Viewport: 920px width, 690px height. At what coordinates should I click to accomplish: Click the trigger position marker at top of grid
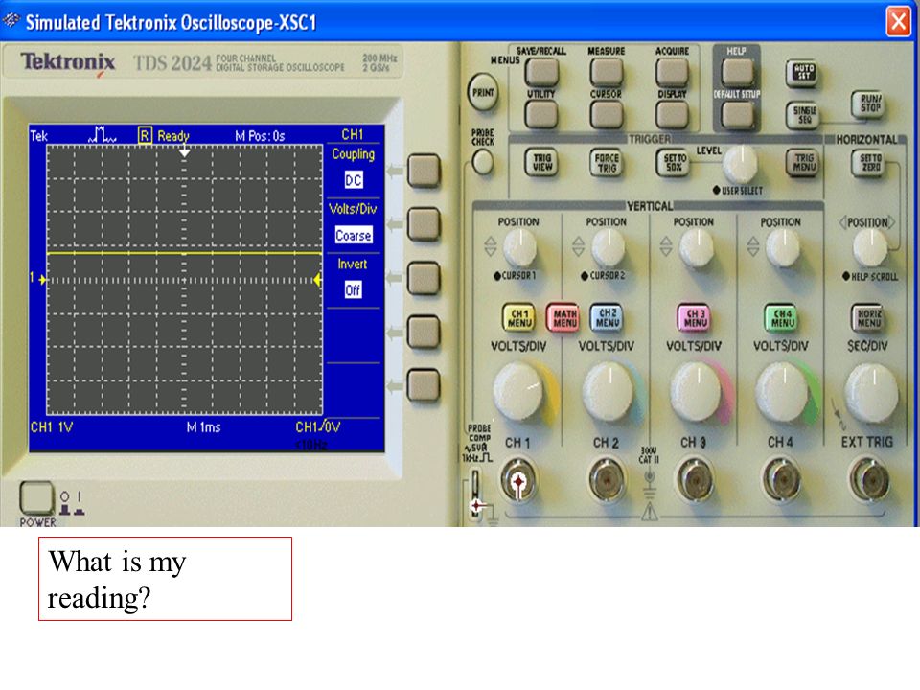[x=184, y=152]
